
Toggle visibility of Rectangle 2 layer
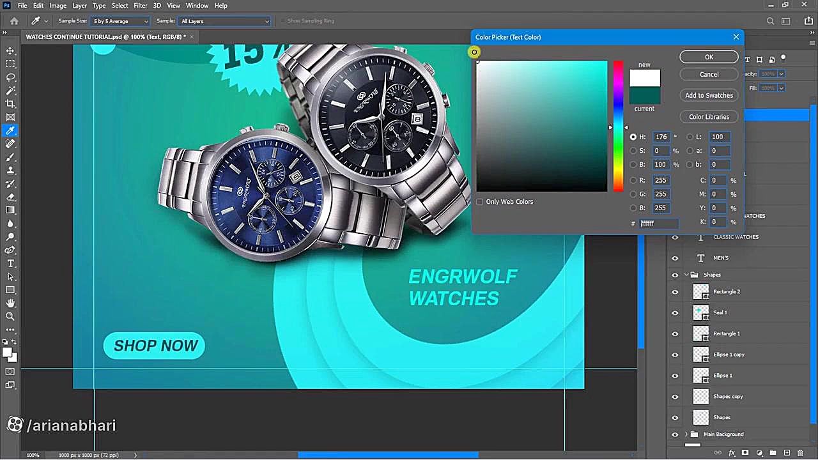coord(675,292)
